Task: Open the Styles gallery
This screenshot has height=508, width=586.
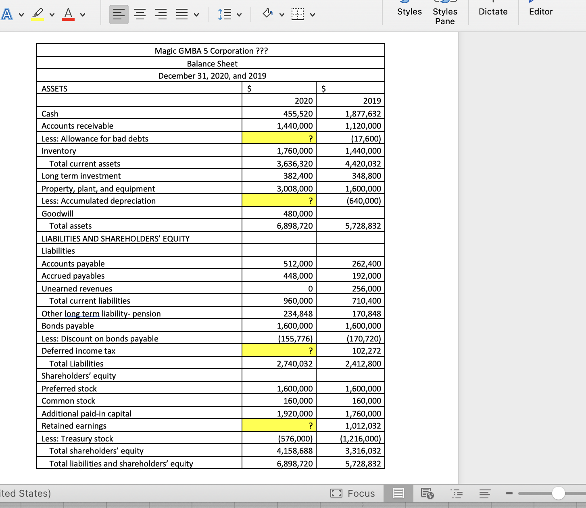Action: click(409, 11)
